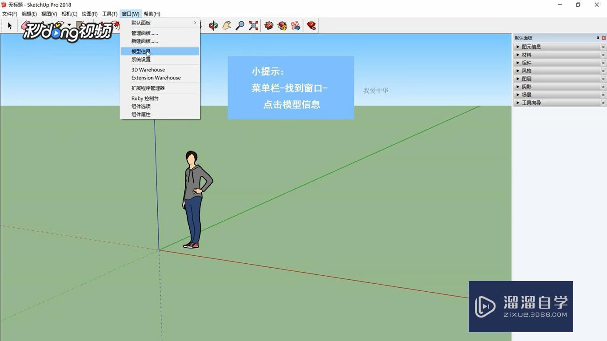The width and height of the screenshot is (607, 341).
Task: Click the Send to LayOut icon
Action: tap(296, 26)
